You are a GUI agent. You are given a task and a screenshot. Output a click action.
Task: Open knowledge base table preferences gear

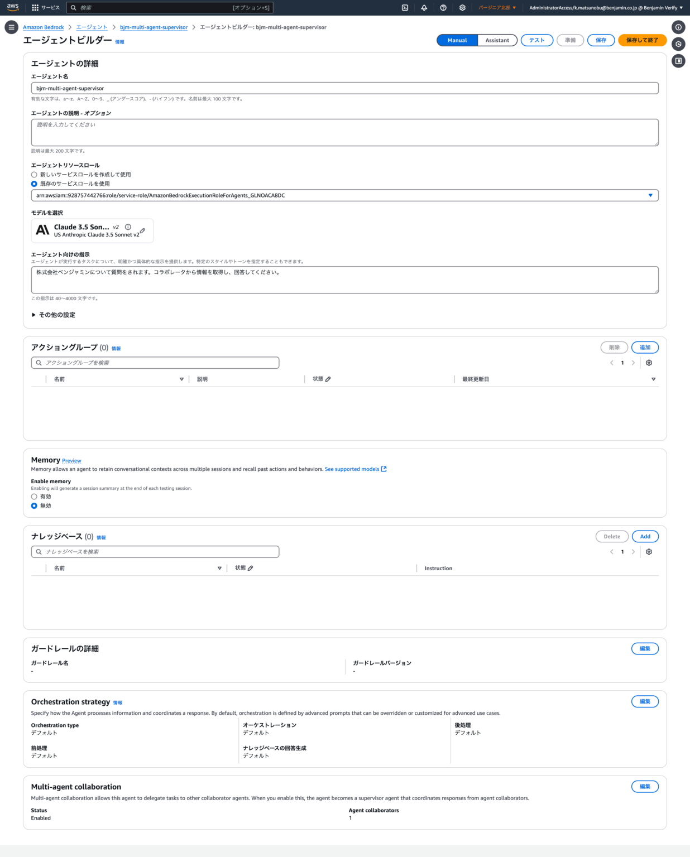coord(649,552)
